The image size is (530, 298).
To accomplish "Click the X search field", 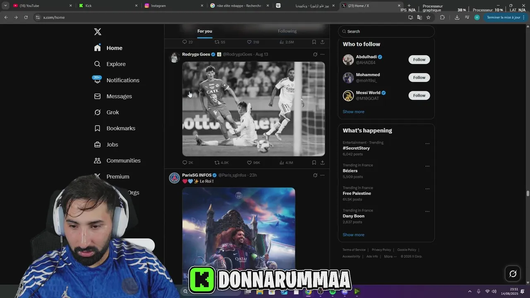I will click(x=386, y=31).
